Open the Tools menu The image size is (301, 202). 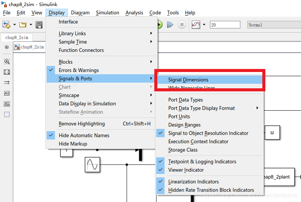click(x=173, y=13)
